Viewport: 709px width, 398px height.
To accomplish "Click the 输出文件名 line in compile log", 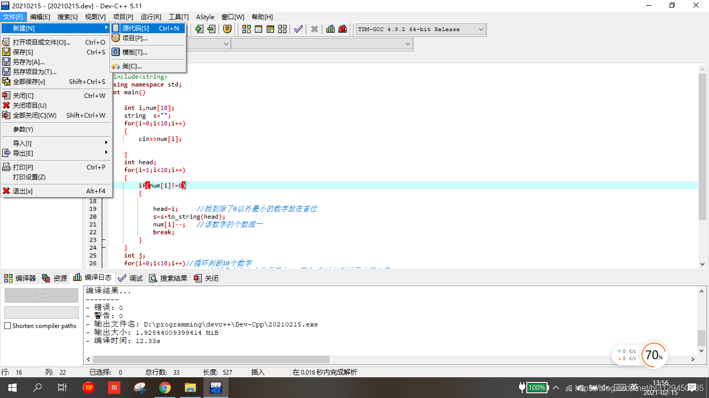I will point(201,324).
